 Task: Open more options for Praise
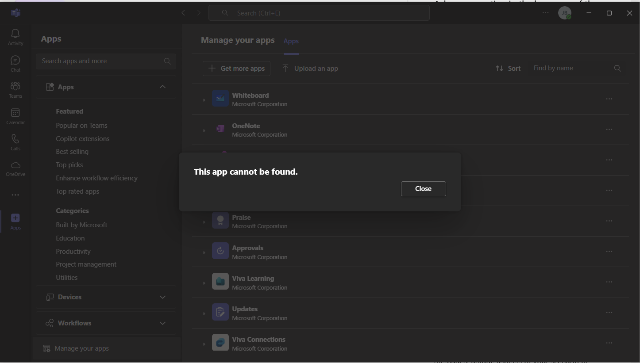609,221
